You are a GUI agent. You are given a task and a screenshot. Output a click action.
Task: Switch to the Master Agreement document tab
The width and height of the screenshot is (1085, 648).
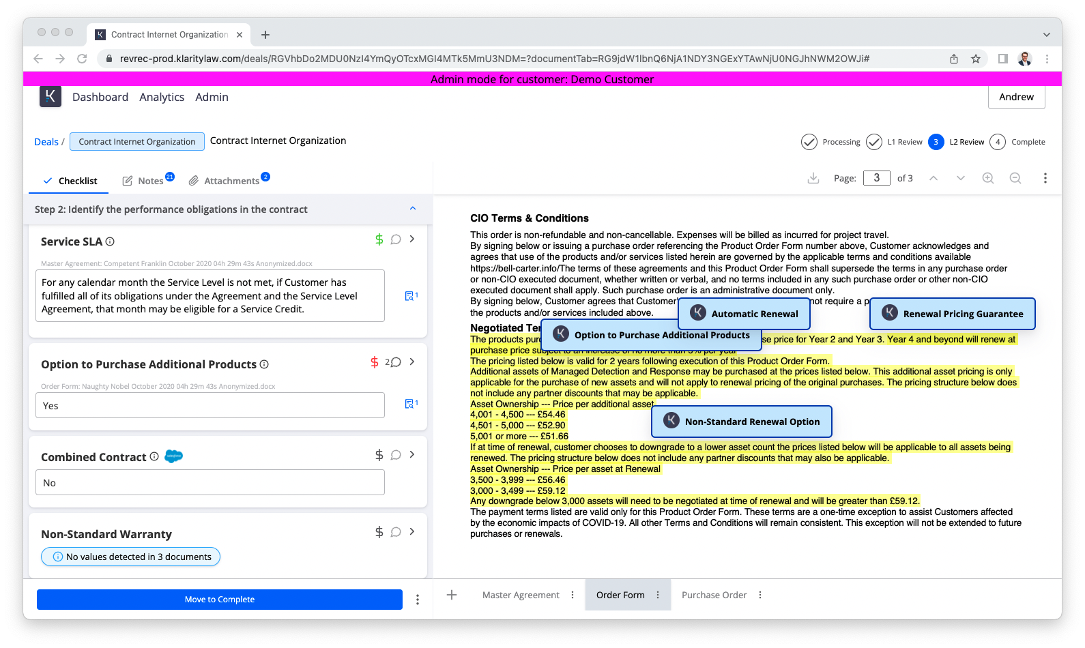(x=521, y=595)
